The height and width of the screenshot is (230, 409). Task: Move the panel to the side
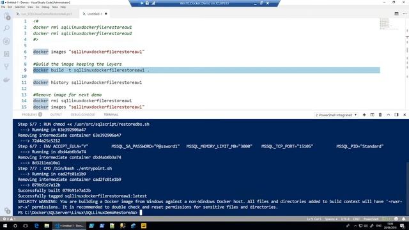pyautogui.click(x=396, y=115)
